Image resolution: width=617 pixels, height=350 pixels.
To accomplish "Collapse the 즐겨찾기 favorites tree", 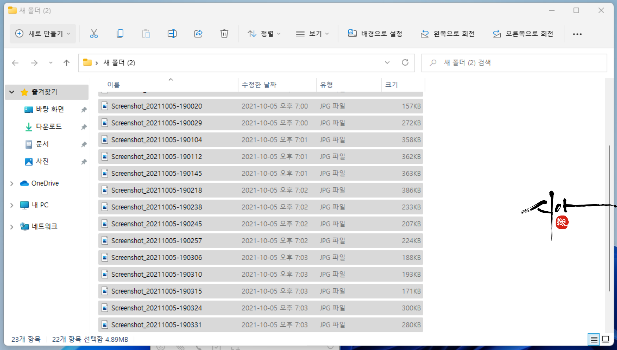I will pyautogui.click(x=12, y=92).
